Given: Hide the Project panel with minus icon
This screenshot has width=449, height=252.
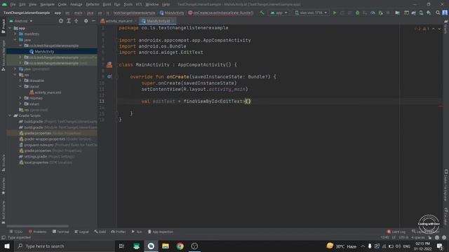Looking at the screenshot, I should (93, 21).
